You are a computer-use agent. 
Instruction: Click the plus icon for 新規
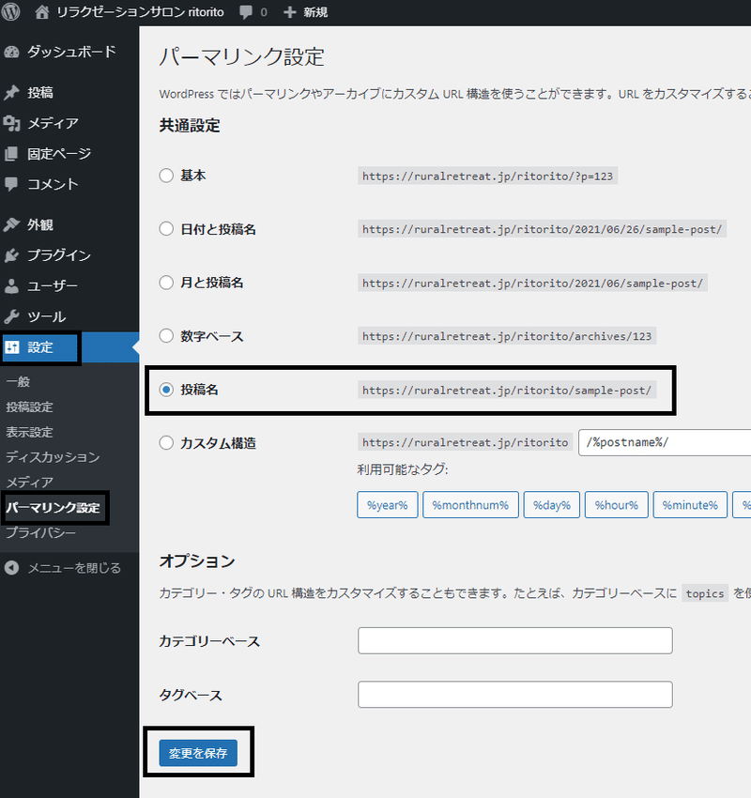[289, 12]
